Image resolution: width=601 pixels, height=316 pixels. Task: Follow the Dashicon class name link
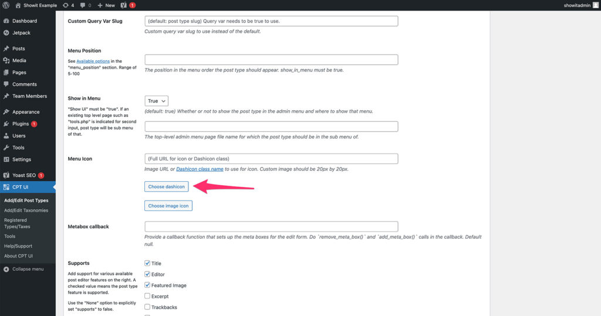(200, 169)
